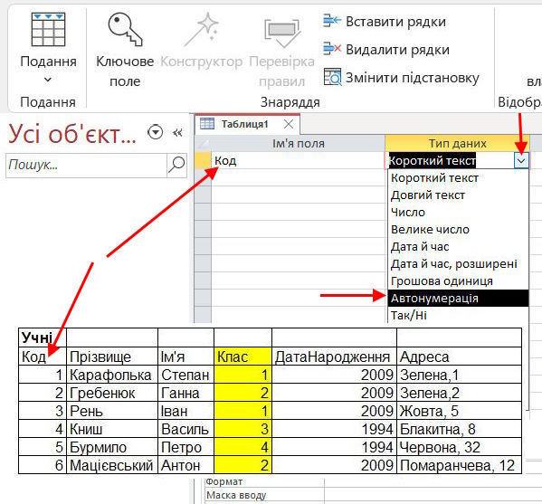
Task: Click the Перевірка правил icon
Action: pyautogui.click(x=281, y=33)
